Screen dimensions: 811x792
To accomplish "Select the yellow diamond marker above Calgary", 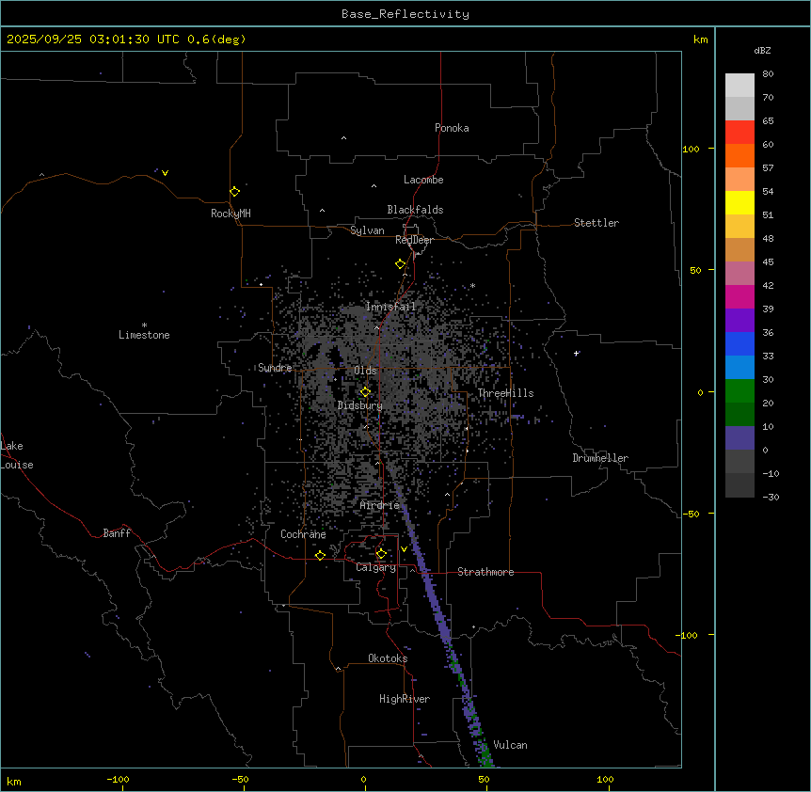I will [x=381, y=553].
